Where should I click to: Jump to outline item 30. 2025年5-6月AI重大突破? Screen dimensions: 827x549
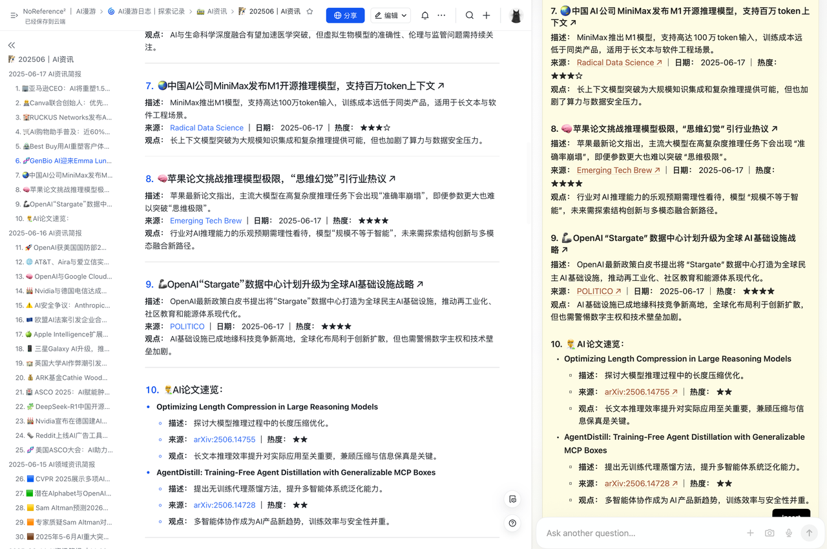tap(63, 537)
